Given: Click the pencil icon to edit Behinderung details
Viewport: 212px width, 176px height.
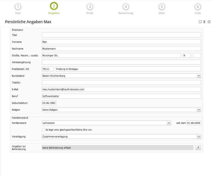Looking at the screenshot, I should click(x=198, y=148).
